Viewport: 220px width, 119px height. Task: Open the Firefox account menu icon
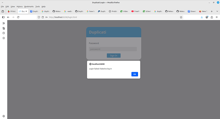coord(207,17)
